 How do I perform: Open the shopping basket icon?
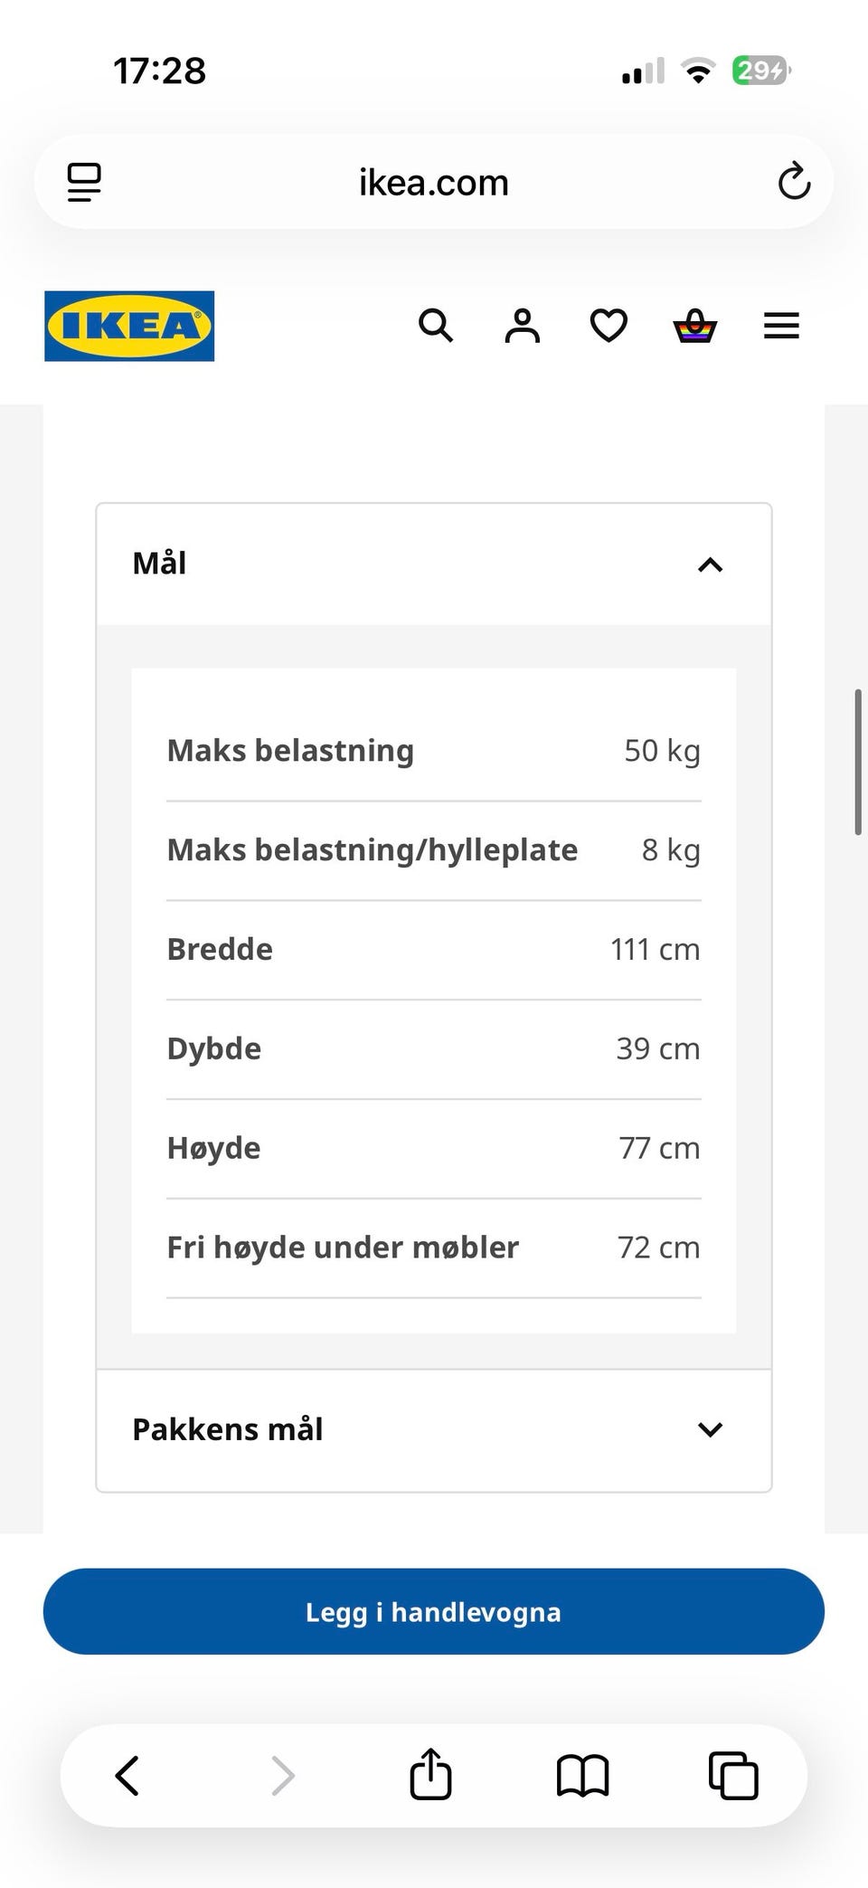[695, 326]
